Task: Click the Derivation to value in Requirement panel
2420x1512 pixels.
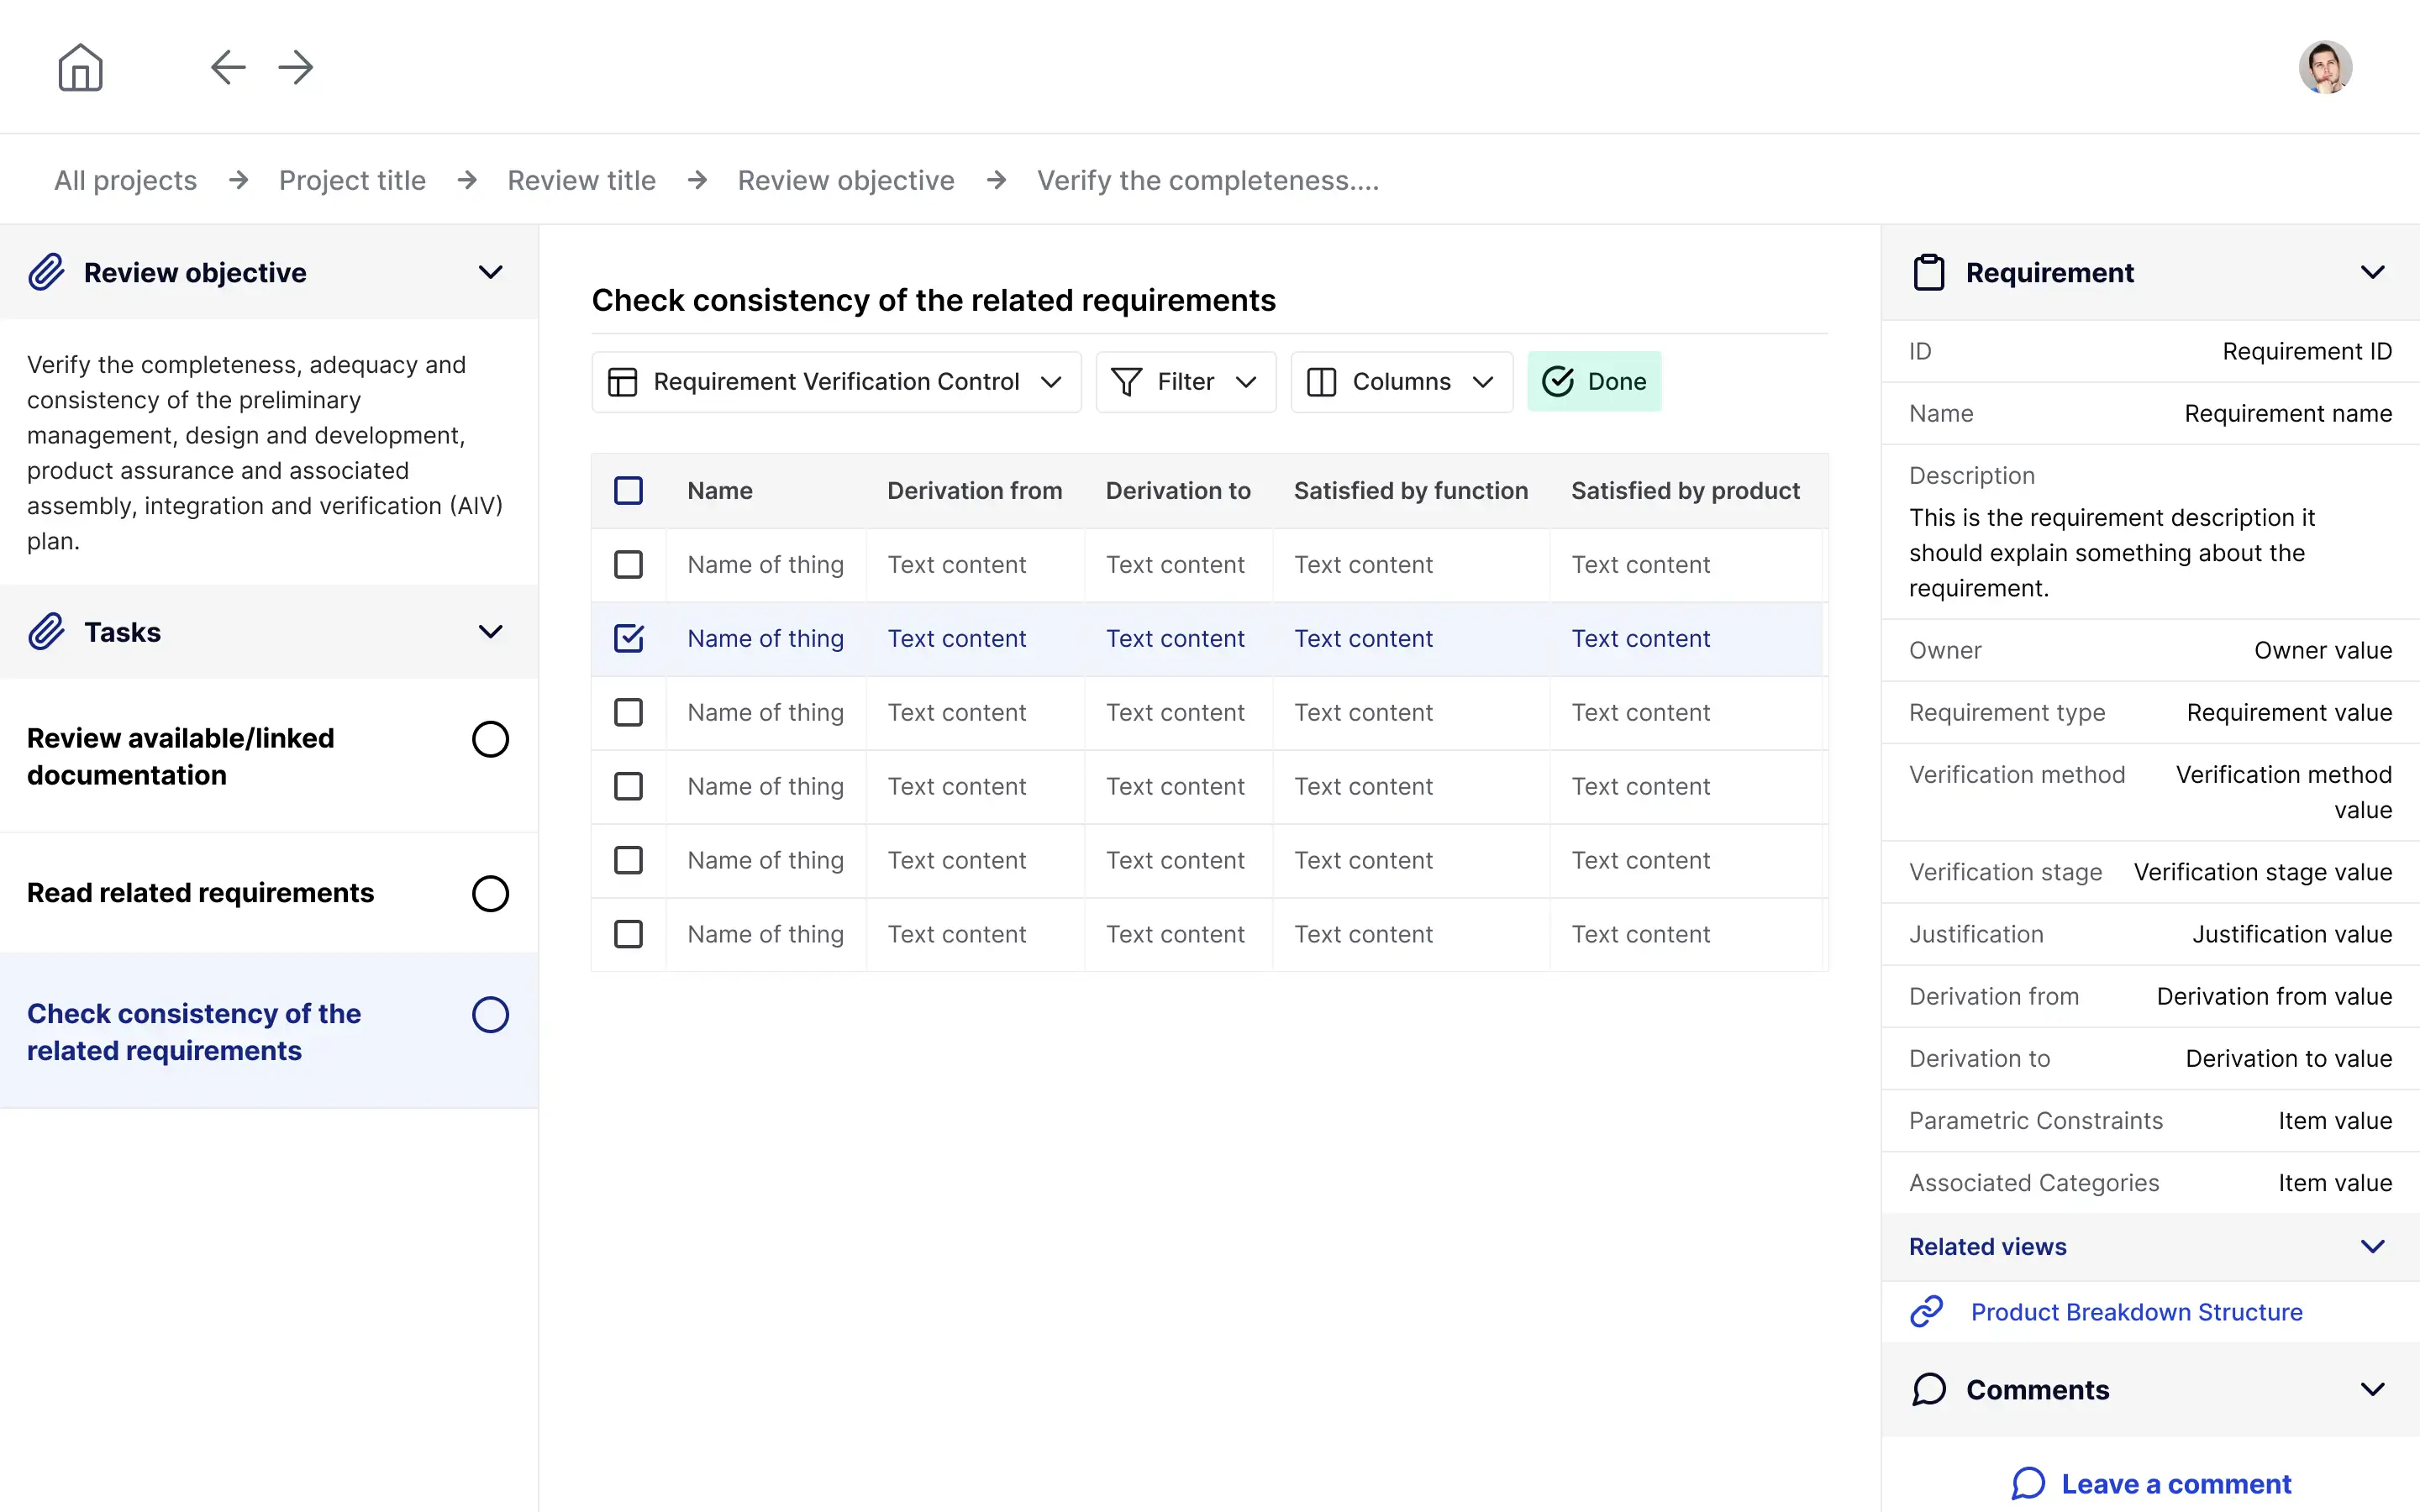Action: [x=2289, y=1058]
